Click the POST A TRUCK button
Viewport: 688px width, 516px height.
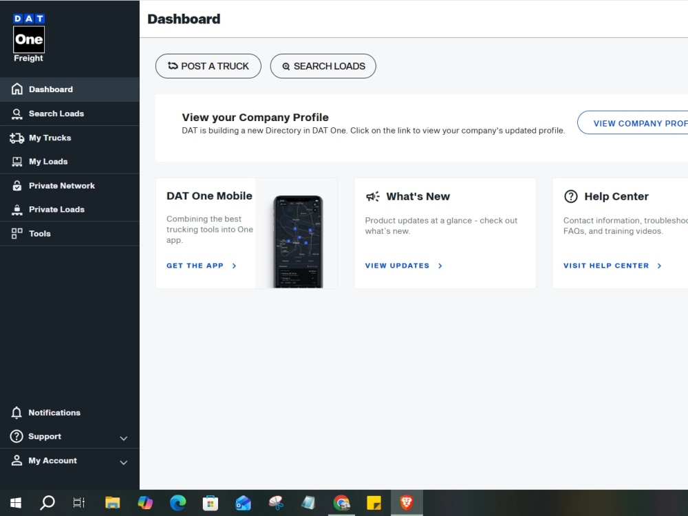point(208,66)
